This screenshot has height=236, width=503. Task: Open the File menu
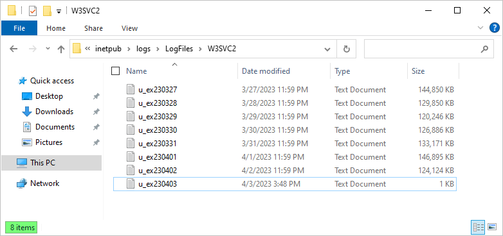pyautogui.click(x=19, y=28)
